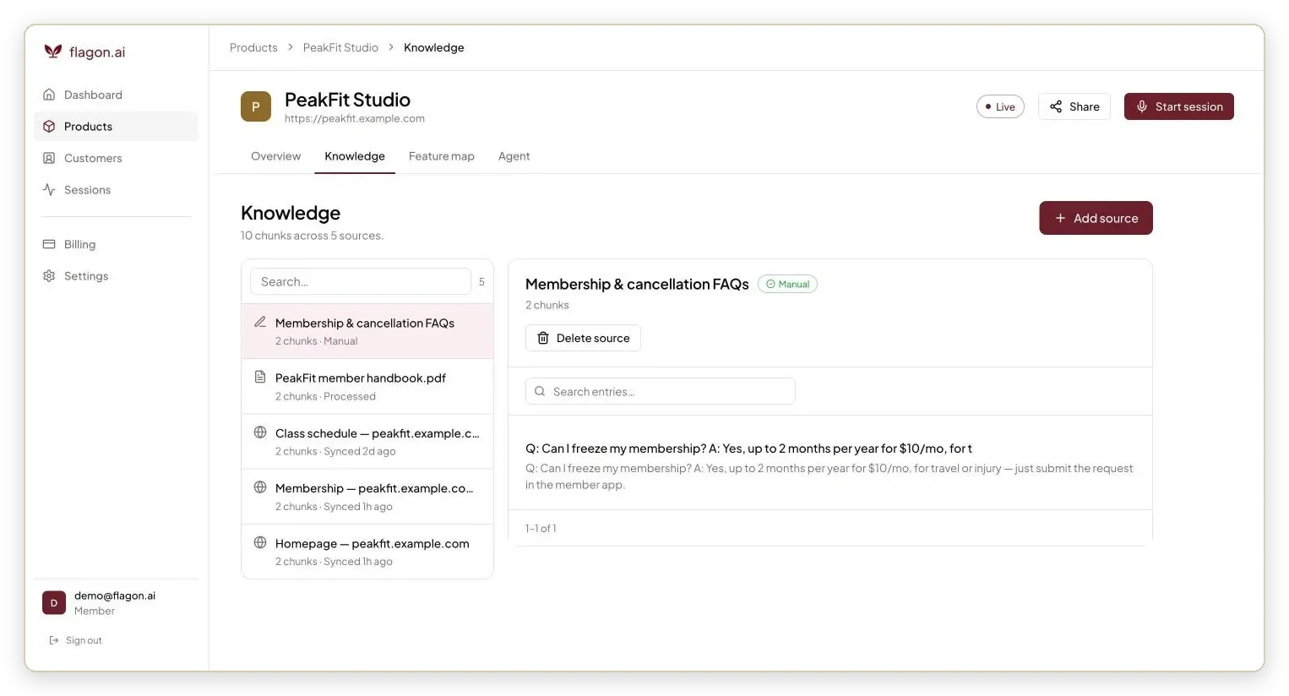This screenshot has width=1289, height=696.
Task: Click the flagon.ai logo icon
Action: (x=52, y=52)
